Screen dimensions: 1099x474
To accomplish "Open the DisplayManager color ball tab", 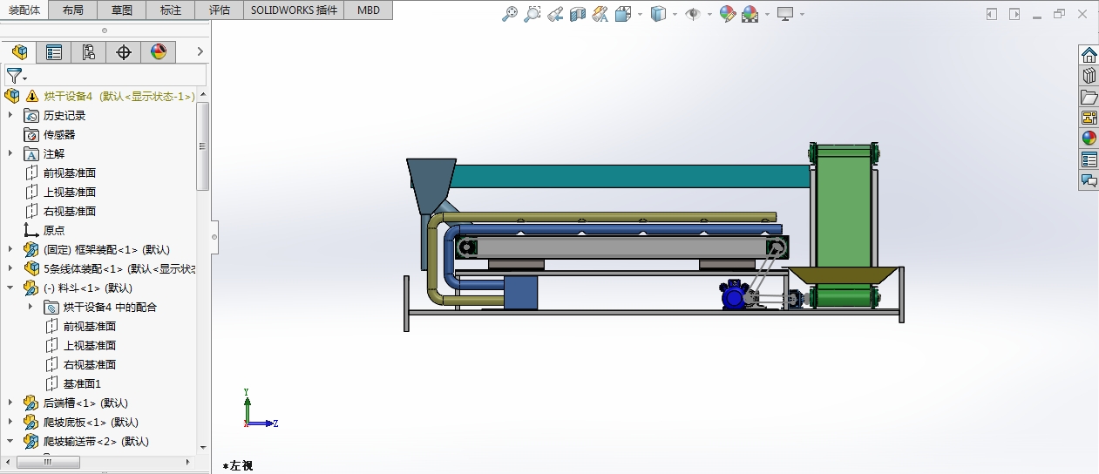I will (x=159, y=52).
